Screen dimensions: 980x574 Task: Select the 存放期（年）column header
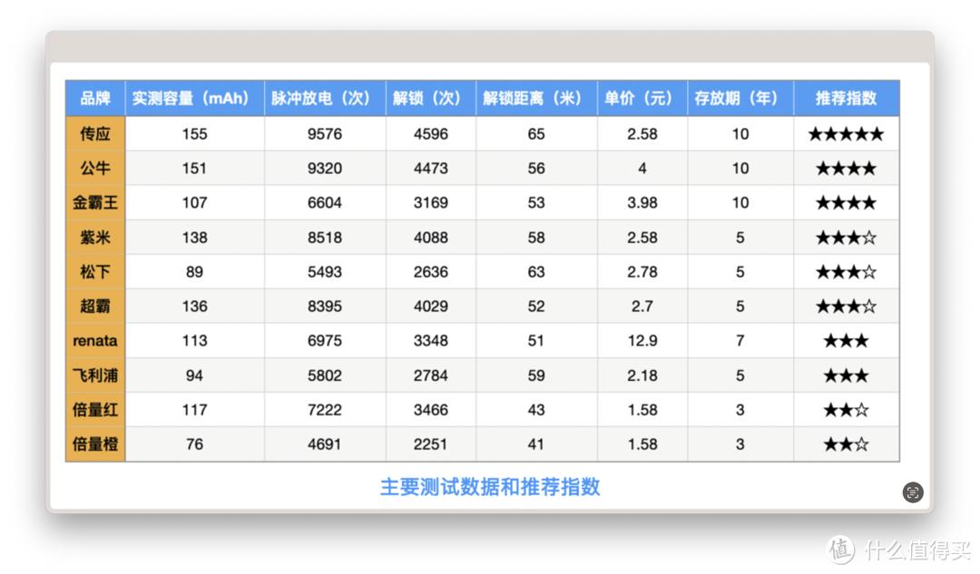click(x=740, y=98)
